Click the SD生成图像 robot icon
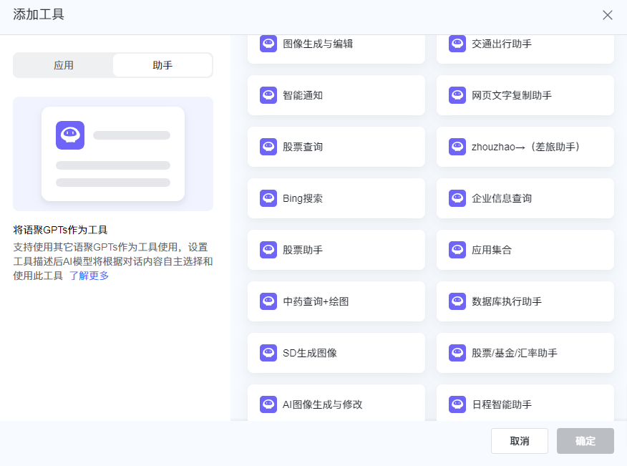The height and width of the screenshot is (466, 627). (x=268, y=353)
